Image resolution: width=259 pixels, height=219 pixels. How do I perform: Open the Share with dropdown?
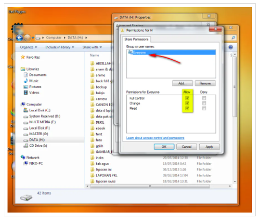(x=92, y=47)
